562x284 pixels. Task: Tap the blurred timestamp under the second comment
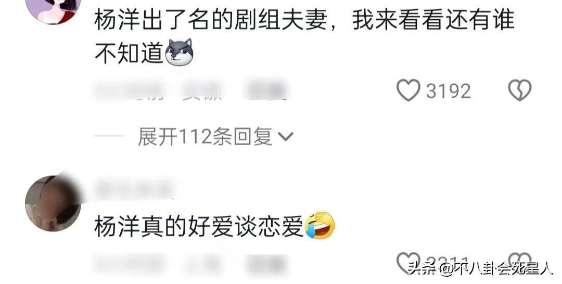(129, 265)
